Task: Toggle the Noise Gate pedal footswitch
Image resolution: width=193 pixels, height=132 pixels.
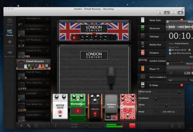Action: click(60, 115)
